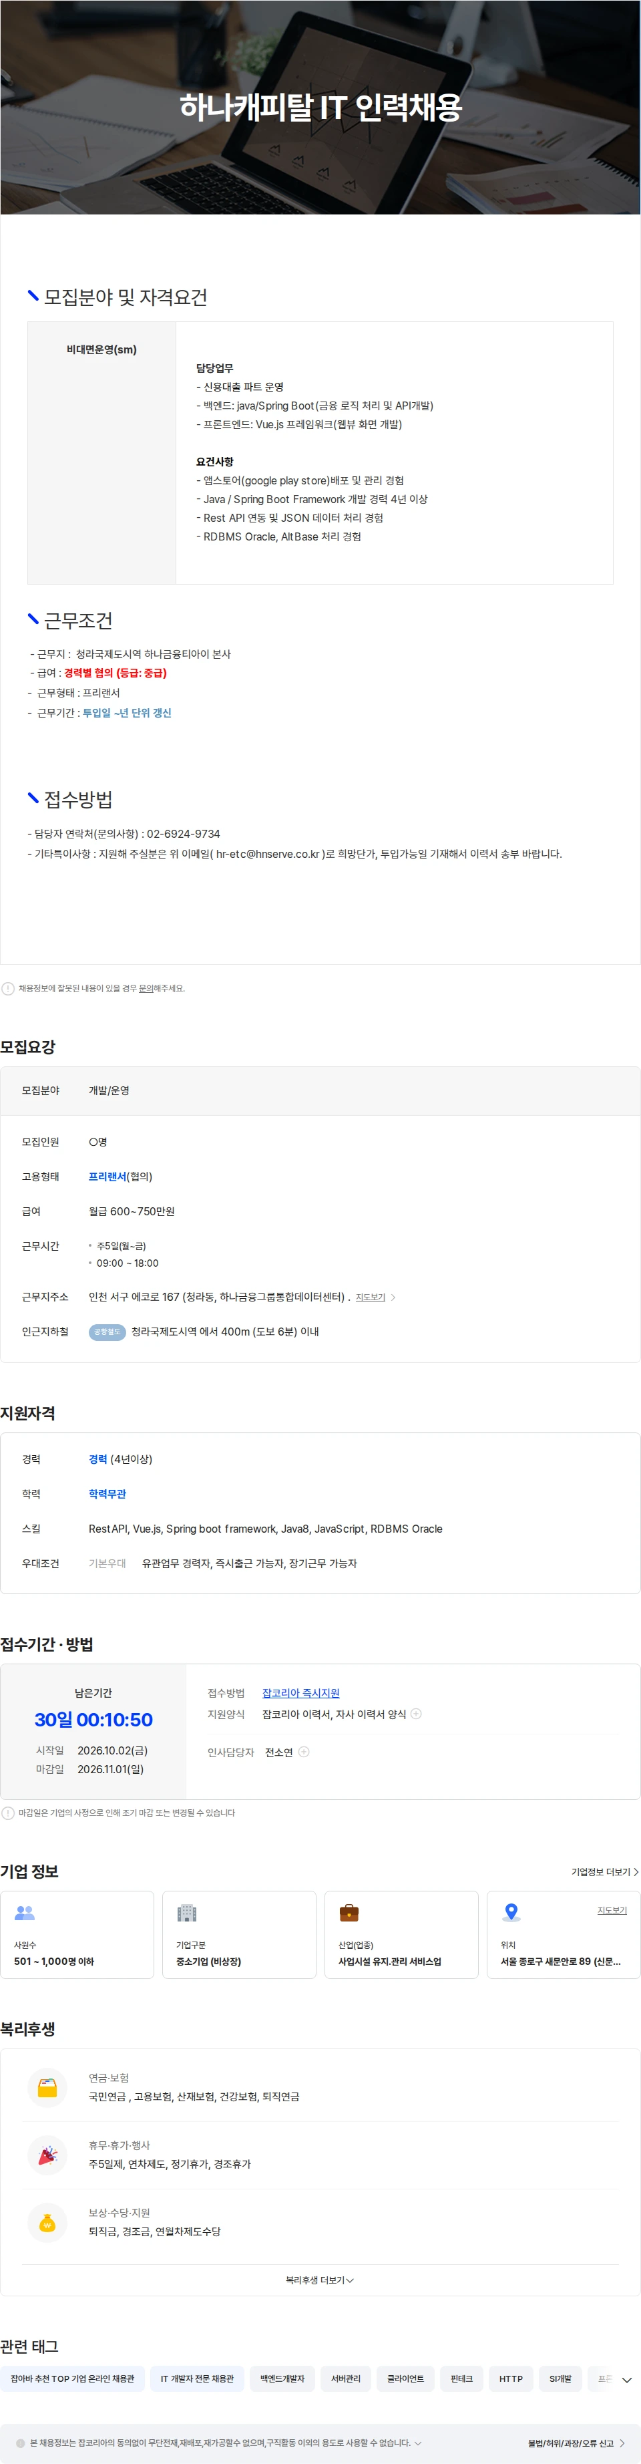The width and height of the screenshot is (641, 2464).
Task: Click the 불법/허위/과장/오류 신고 report link
Action: pyautogui.click(x=570, y=2443)
